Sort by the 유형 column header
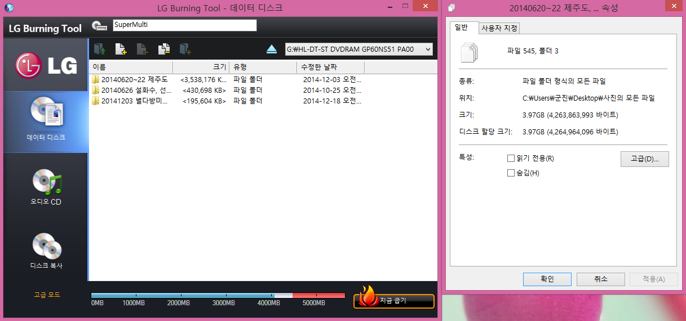The height and width of the screenshot is (321, 686). 263,67
